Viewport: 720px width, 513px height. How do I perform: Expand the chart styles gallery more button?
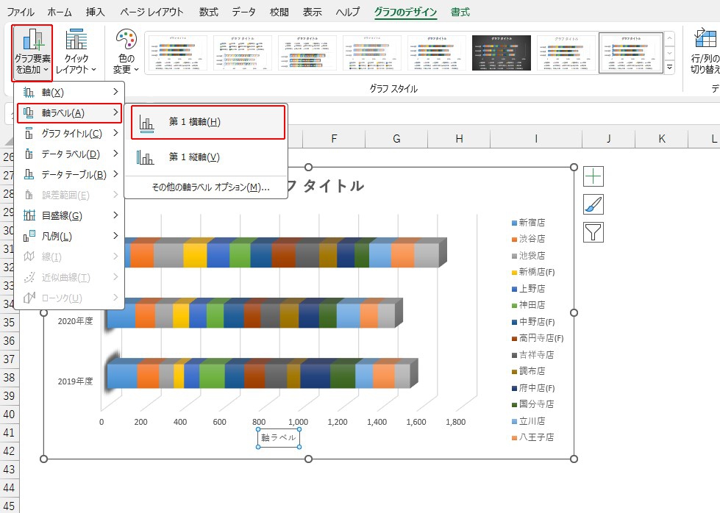coord(670,68)
